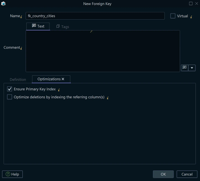
Task: Click info icon for Ensure Primary Key Index
Action: coord(59,90)
